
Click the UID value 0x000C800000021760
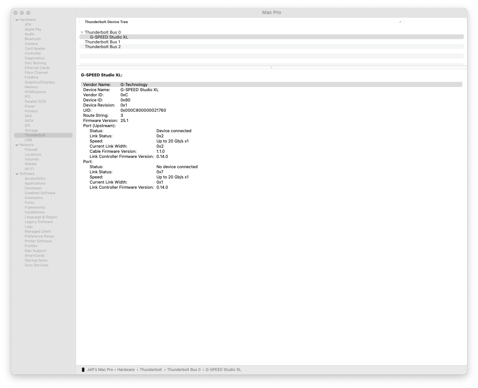point(143,110)
